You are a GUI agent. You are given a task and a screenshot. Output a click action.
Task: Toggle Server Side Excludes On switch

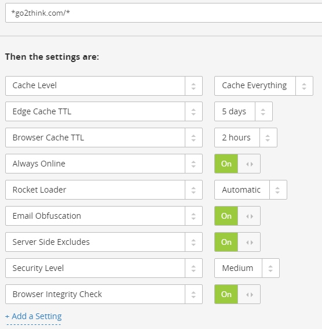click(237, 242)
